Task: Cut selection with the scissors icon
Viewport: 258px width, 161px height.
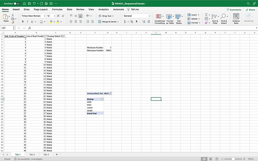Action: (13, 15)
